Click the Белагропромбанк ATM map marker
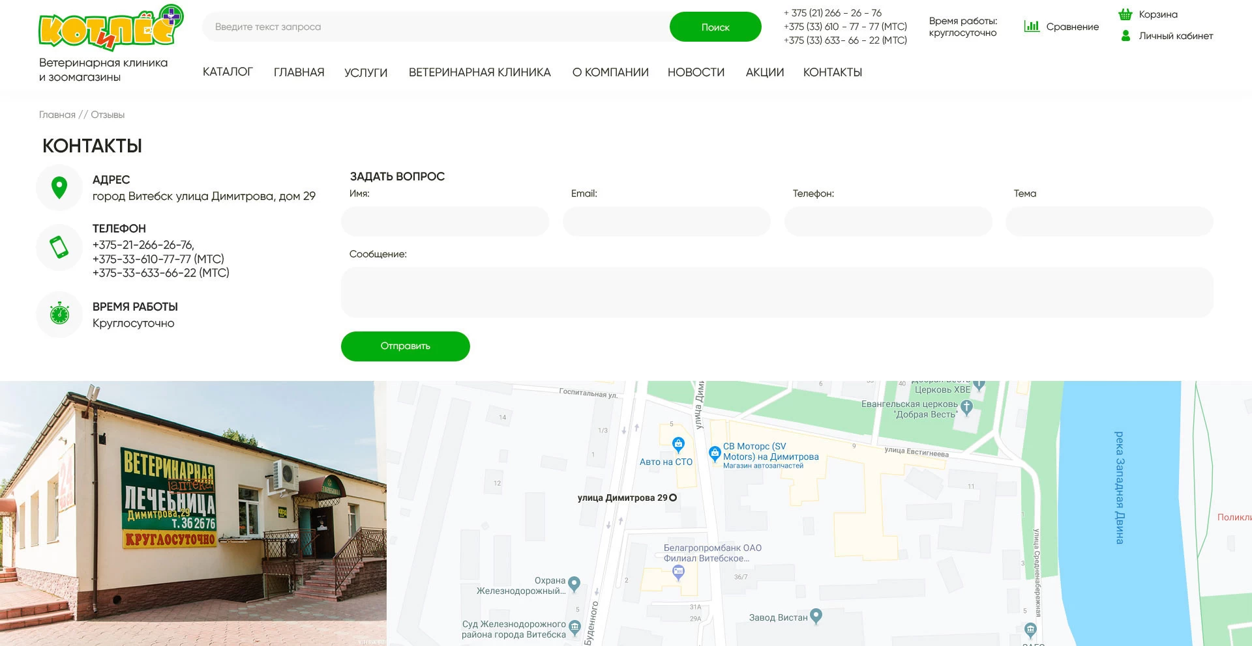Screen dimensions: 1252x646 [678, 573]
